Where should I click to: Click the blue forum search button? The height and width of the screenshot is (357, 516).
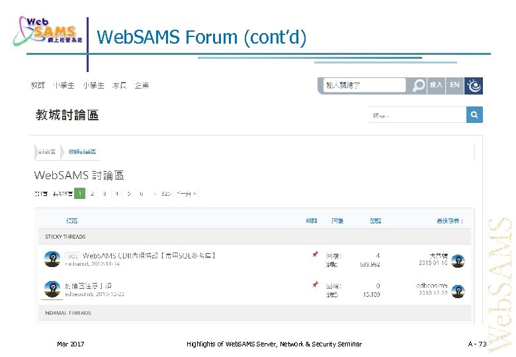pos(474,115)
